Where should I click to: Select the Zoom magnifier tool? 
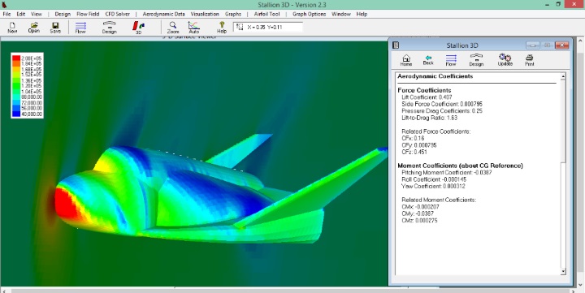coord(173,28)
